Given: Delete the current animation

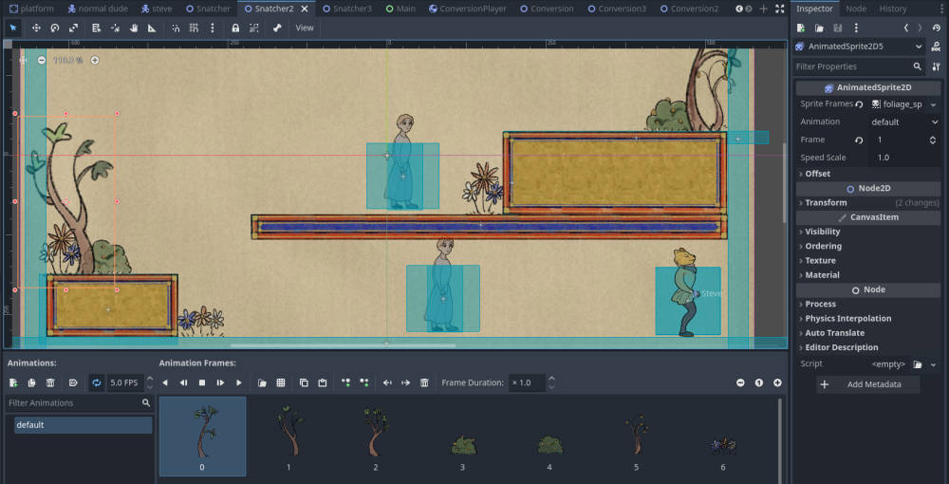Looking at the screenshot, I should click(x=50, y=382).
